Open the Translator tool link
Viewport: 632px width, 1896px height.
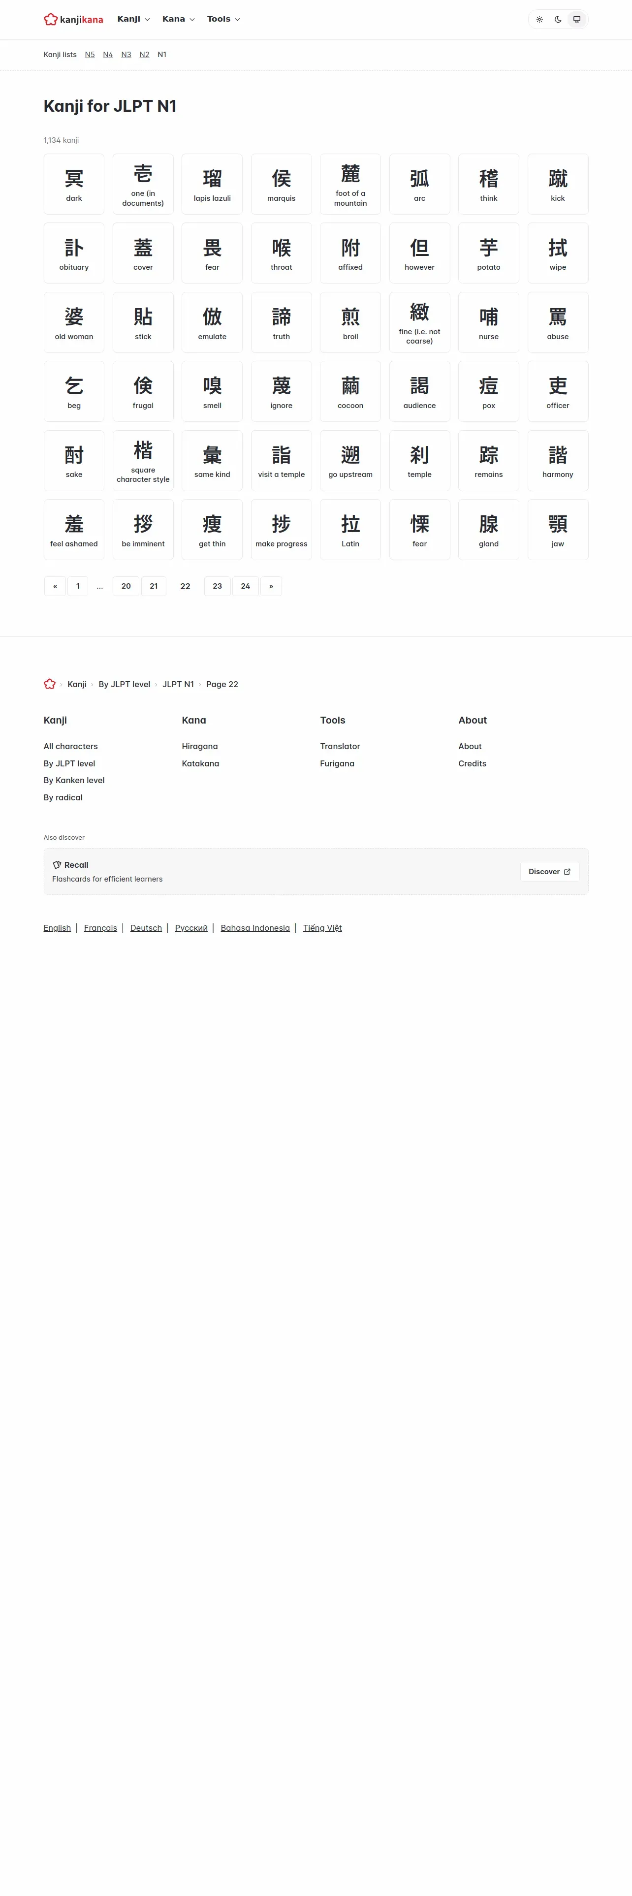point(340,746)
